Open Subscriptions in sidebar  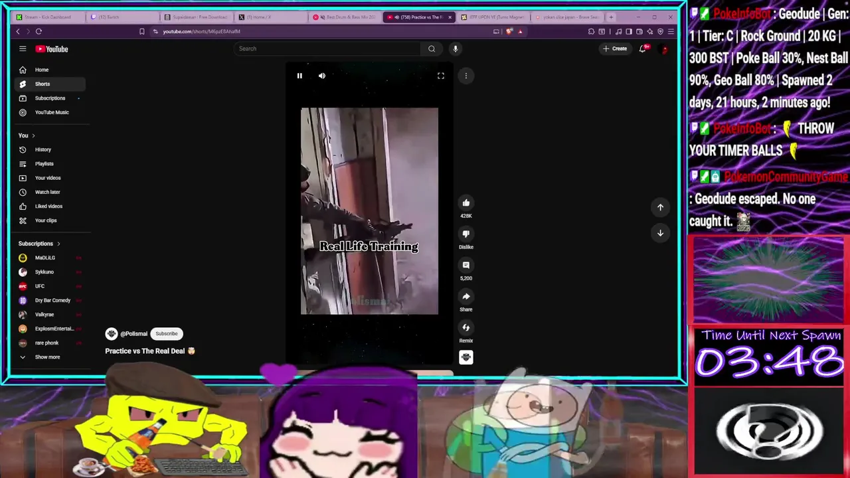pos(50,98)
